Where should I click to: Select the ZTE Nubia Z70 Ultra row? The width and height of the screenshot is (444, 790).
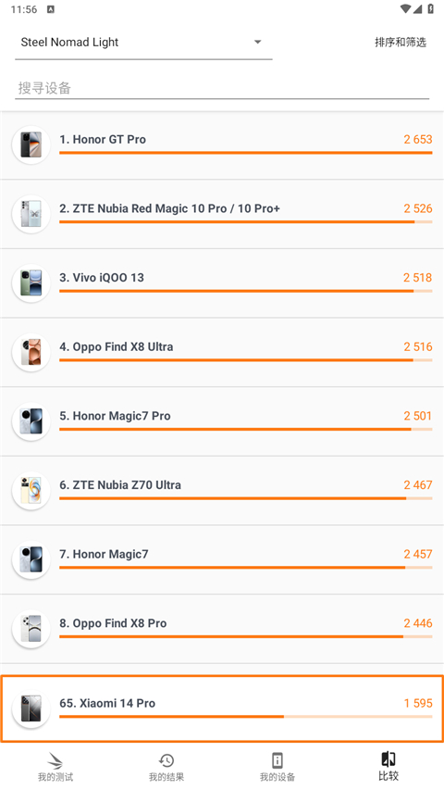click(x=222, y=490)
